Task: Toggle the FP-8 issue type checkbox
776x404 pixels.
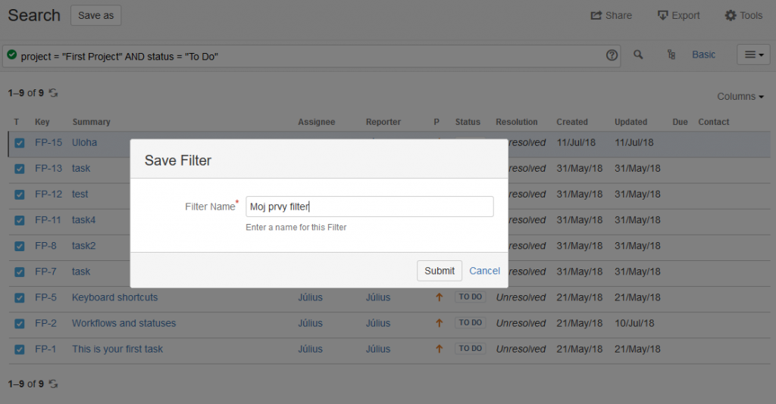Action: click(19, 246)
